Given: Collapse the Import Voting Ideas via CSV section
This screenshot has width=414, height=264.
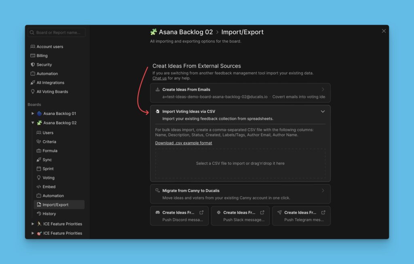Looking at the screenshot, I should (323, 111).
